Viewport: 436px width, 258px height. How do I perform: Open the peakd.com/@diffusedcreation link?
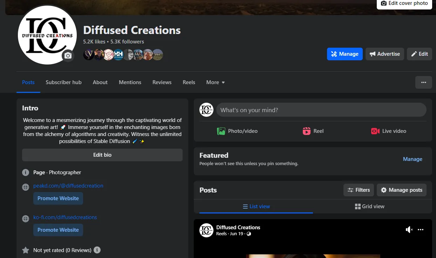click(68, 186)
